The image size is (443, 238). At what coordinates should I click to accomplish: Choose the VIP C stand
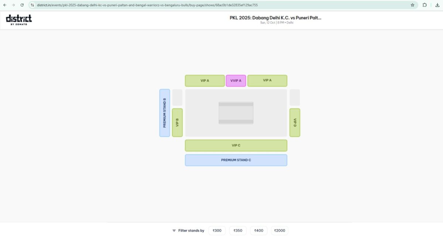tap(236, 145)
